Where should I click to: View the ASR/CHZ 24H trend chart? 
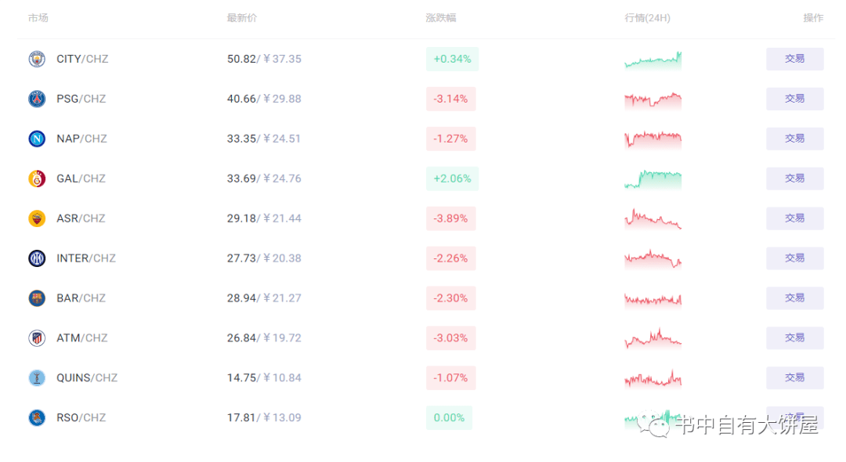(x=653, y=219)
